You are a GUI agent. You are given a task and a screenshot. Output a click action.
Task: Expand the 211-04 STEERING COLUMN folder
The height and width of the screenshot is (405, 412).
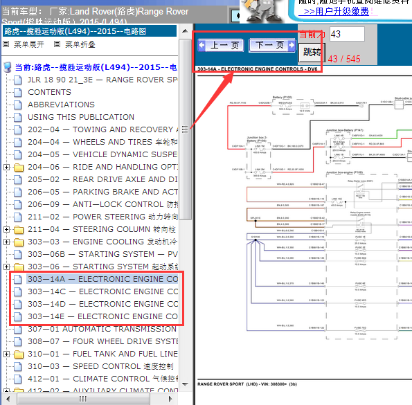click(6, 230)
